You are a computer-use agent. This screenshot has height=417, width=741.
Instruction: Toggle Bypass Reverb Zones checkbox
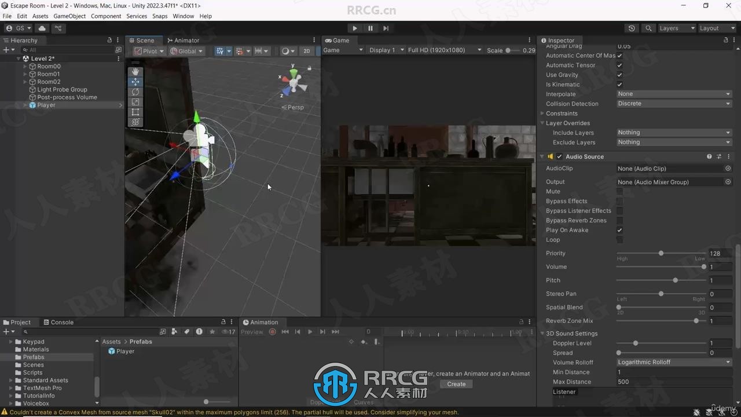[619, 220]
